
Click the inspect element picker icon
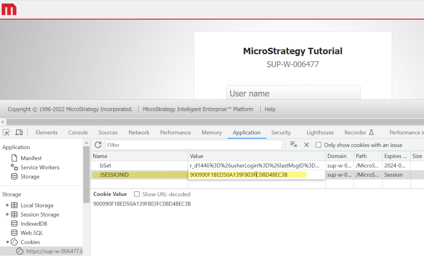coord(6,132)
